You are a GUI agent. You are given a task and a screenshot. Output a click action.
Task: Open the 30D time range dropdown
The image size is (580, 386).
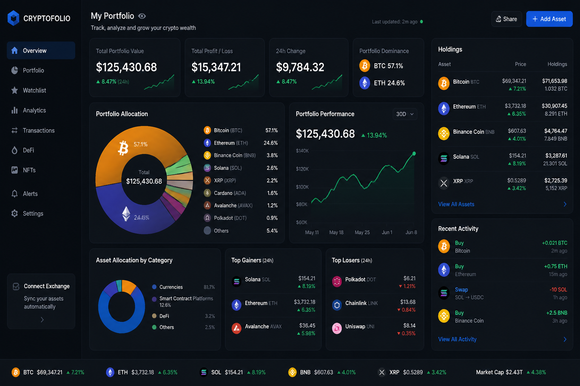405,114
